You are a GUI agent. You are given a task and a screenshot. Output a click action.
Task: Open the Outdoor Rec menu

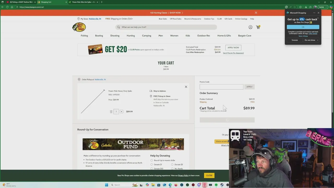204,36
